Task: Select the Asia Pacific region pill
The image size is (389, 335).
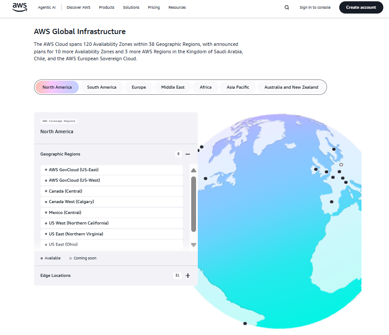Action: click(x=238, y=87)
